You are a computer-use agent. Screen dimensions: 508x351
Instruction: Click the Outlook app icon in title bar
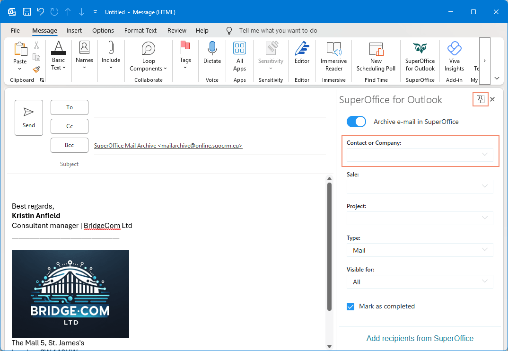click(12, 12)
